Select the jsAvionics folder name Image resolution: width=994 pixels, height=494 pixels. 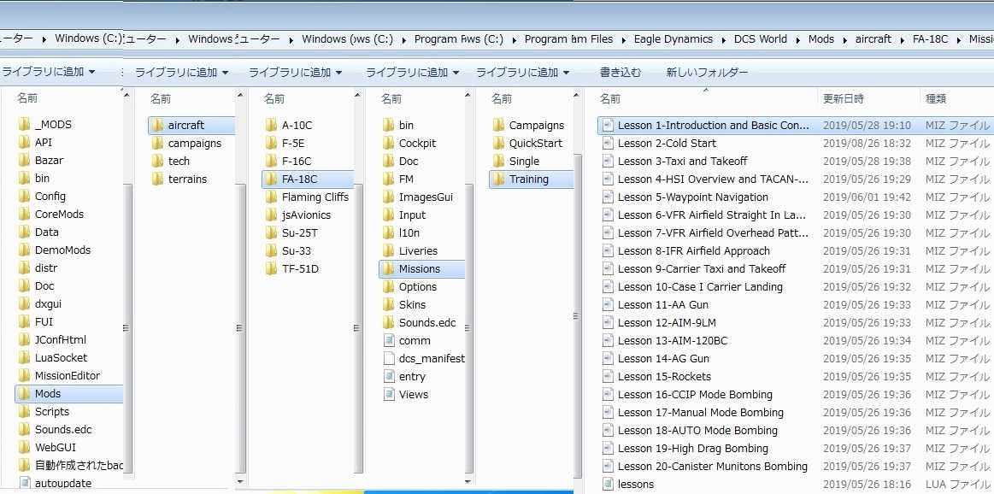306,215
